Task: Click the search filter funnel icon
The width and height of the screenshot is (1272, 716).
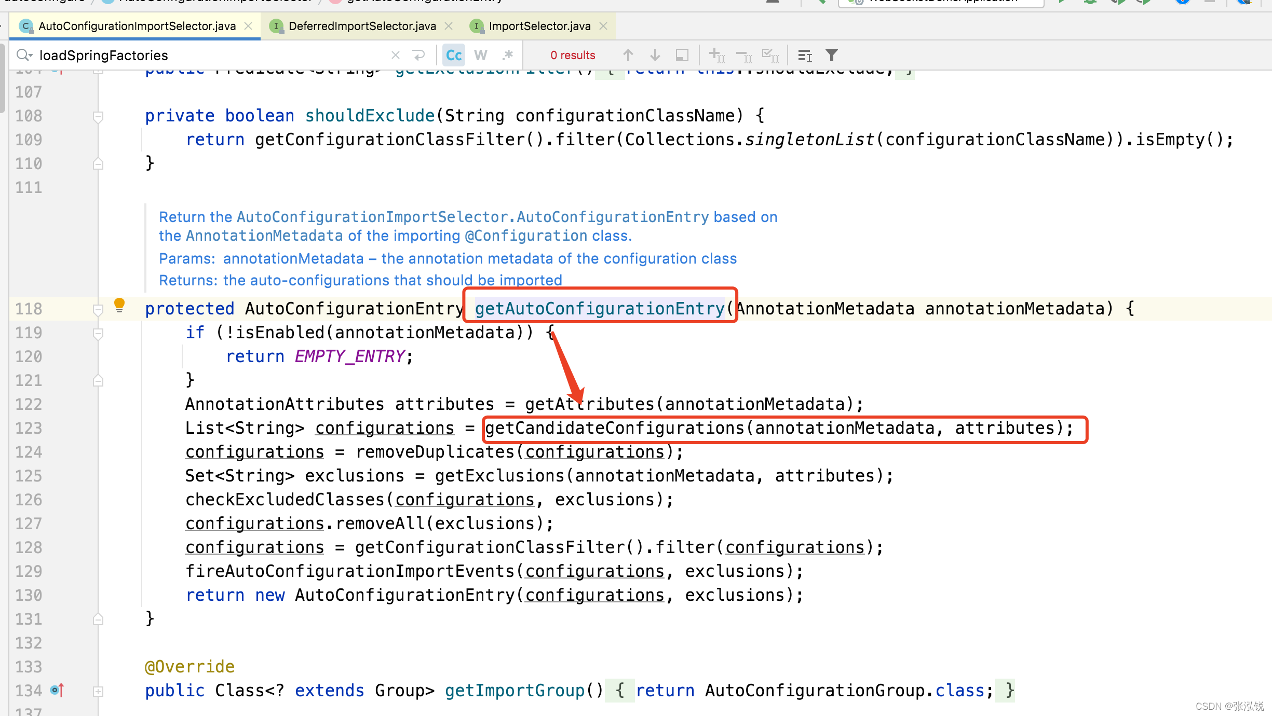Action: coord(832,55)
